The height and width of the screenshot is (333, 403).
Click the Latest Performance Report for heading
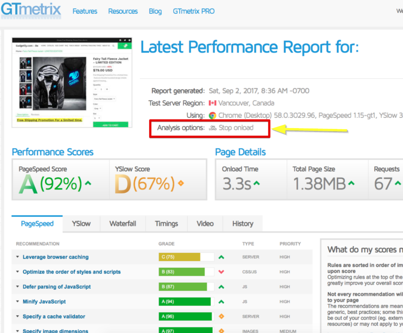coord(249,47)
